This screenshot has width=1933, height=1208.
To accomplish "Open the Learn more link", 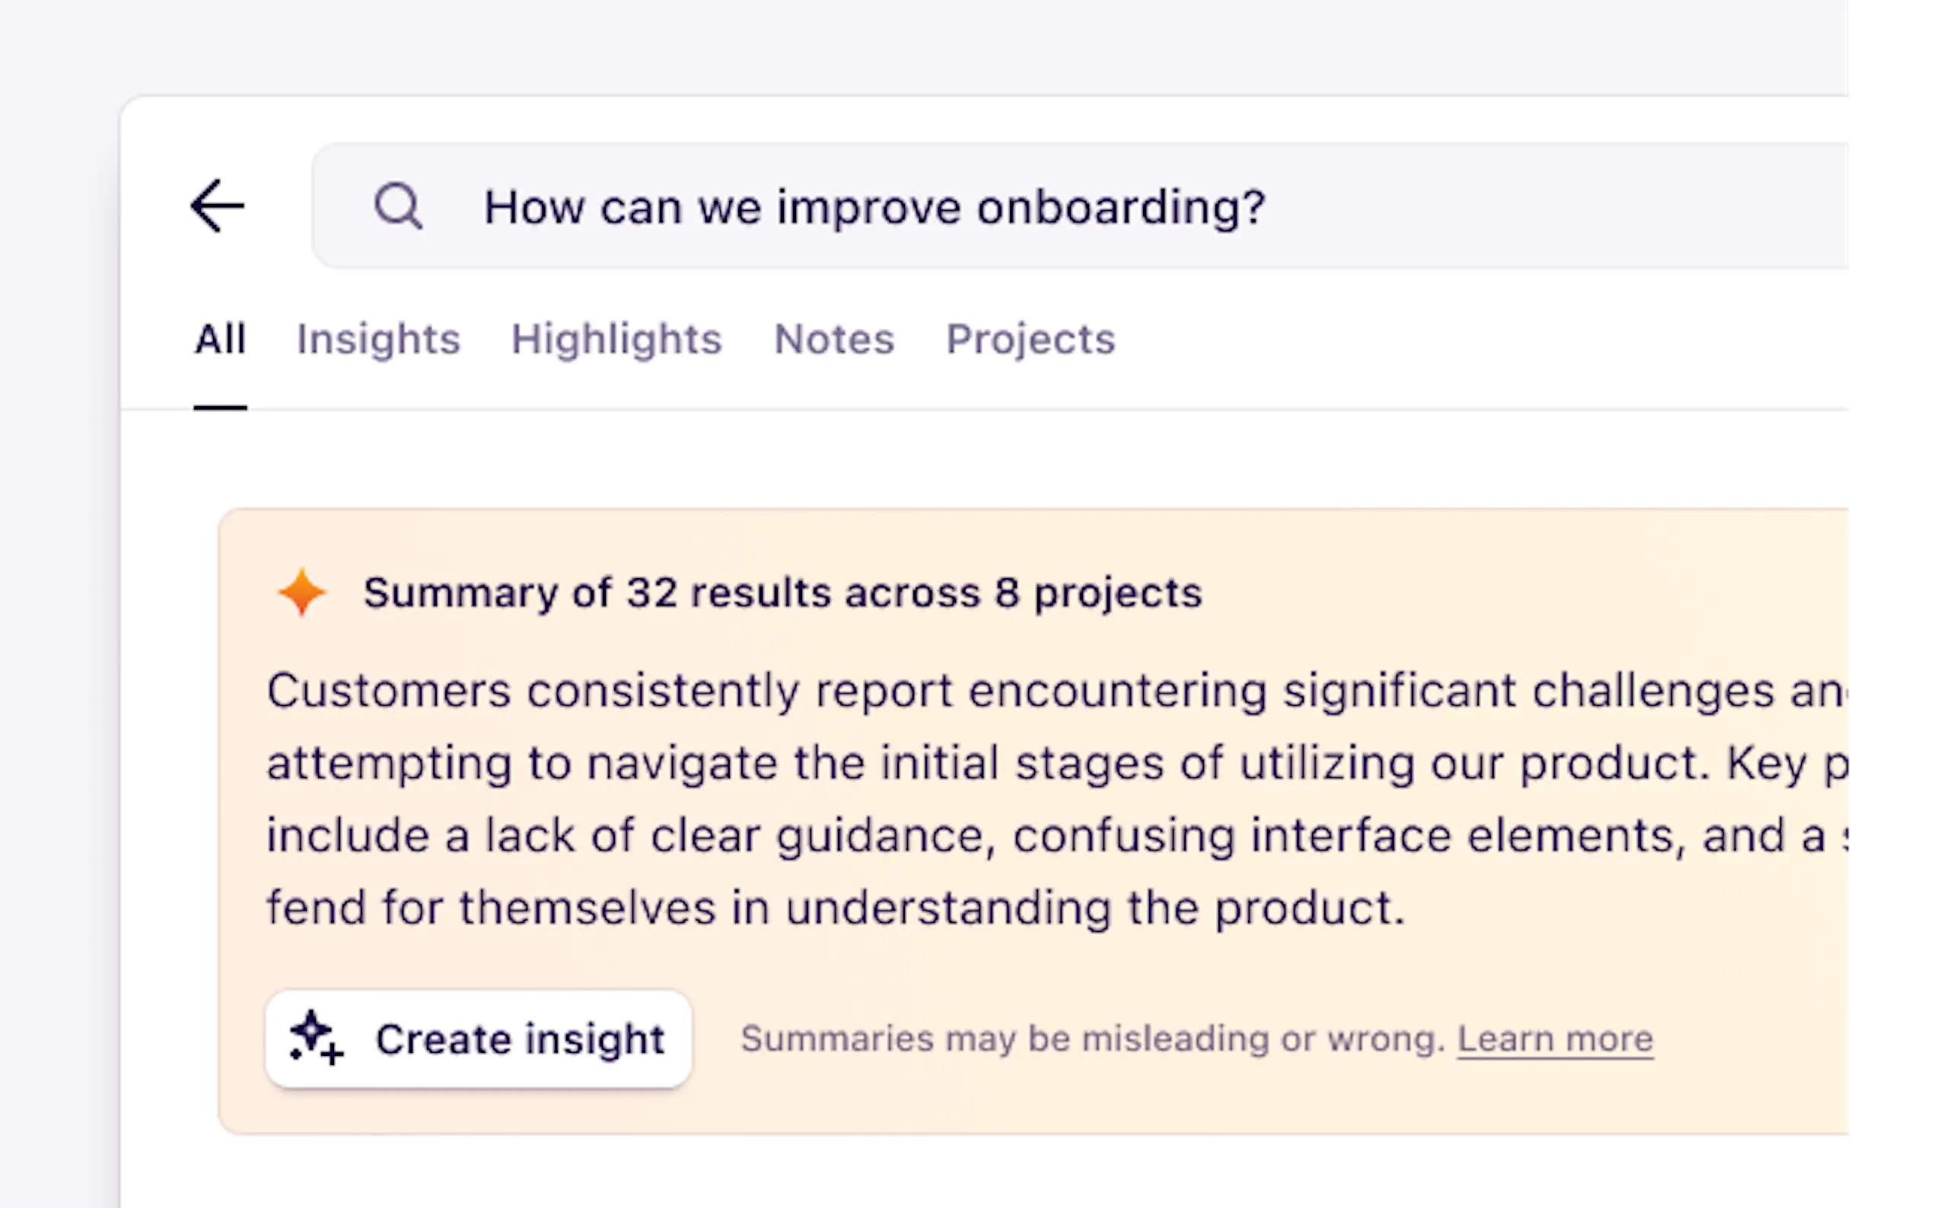I will click(x=1554, y=1038).
